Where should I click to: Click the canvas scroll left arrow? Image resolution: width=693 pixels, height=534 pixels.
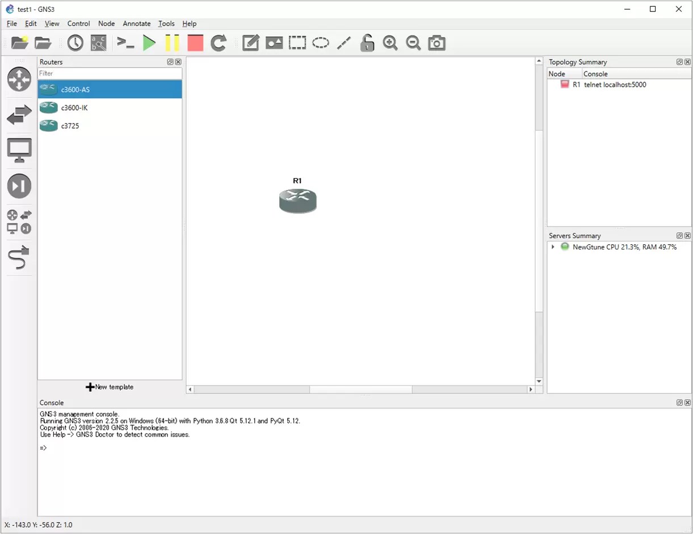coord(190,389)
